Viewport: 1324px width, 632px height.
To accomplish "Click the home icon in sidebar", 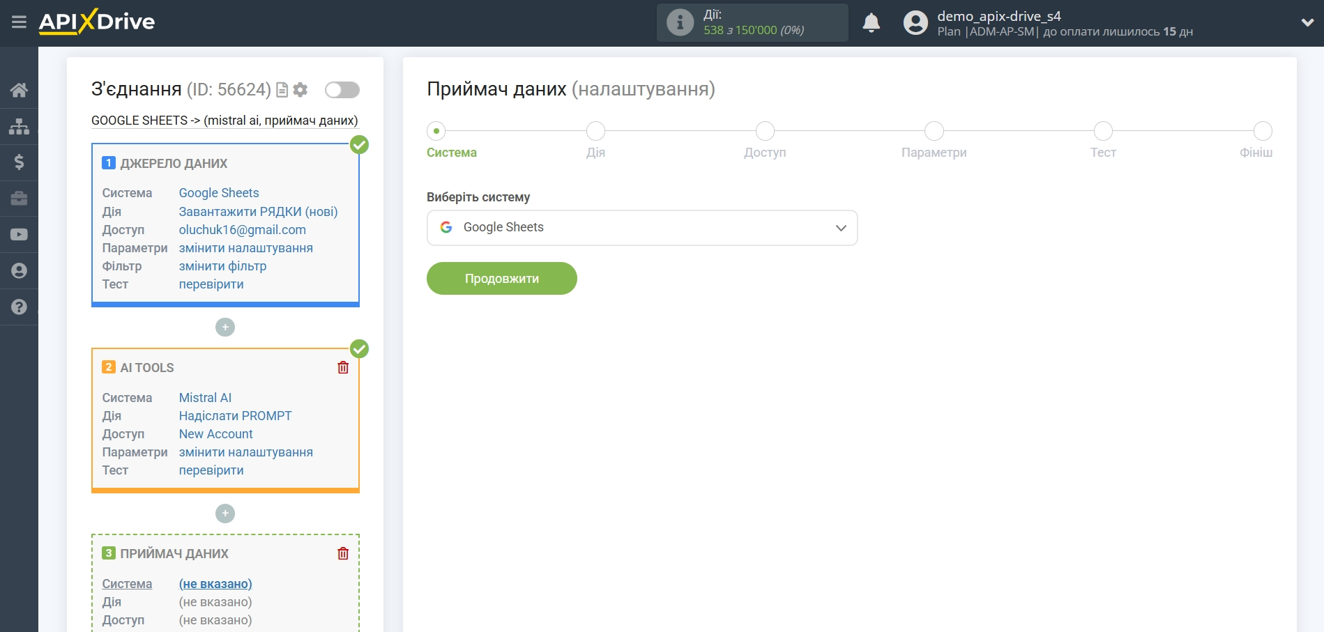I will pyautogui.click(x=19, y=90).
